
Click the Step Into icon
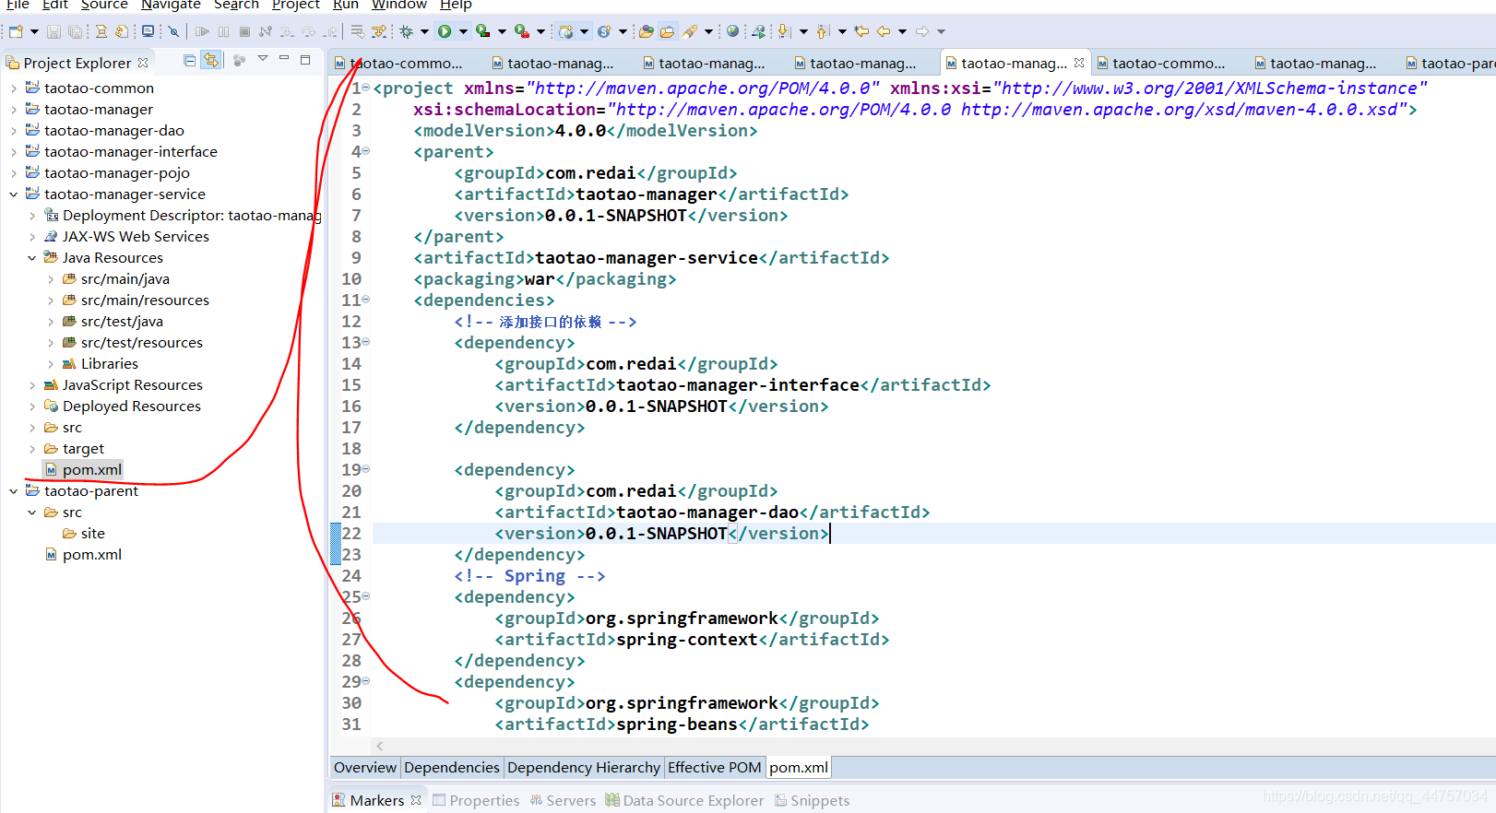tap(287, 31)
